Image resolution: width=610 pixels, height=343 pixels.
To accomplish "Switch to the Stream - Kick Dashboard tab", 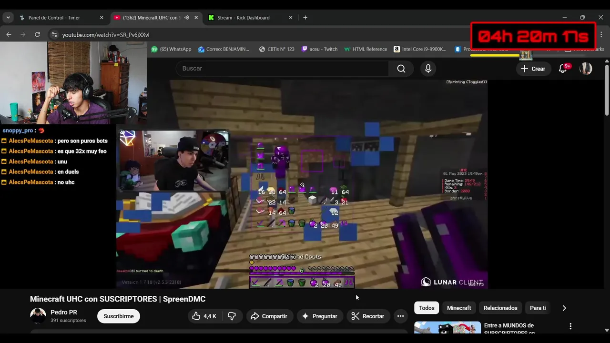I will [x=251, y=18].
